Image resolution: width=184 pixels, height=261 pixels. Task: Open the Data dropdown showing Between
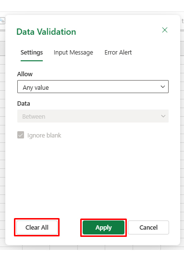coord(93,116)
